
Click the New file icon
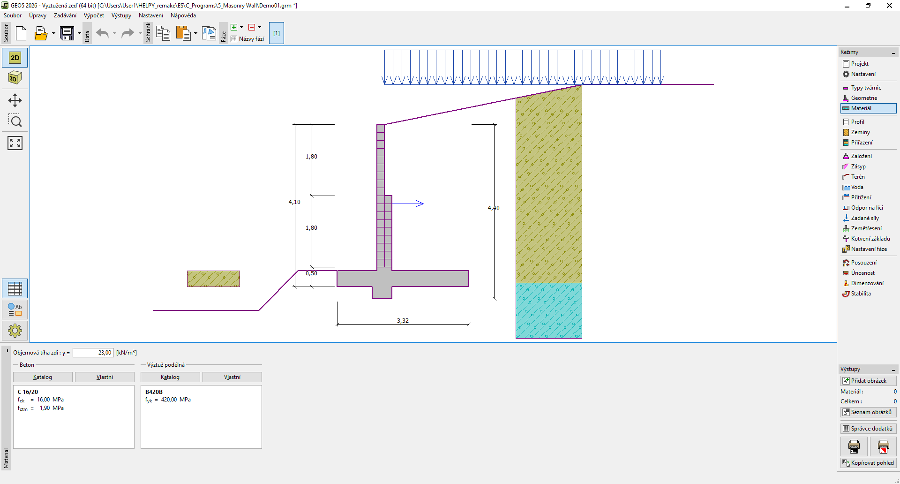click(x=21, y=33)
